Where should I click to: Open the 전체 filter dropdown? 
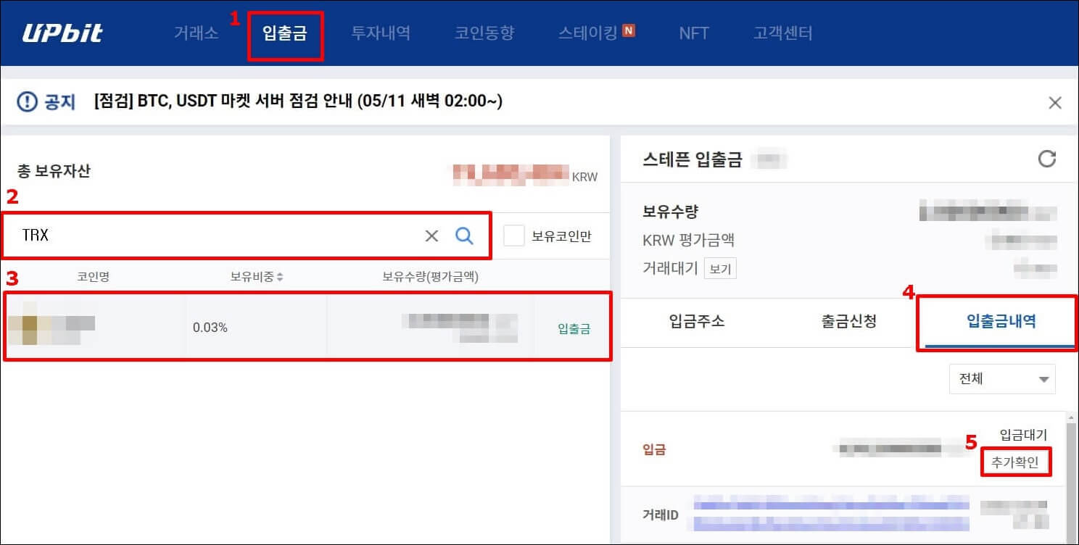click(1002, 378)
